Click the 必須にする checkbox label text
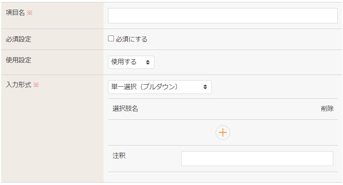Screen dimensions: 343x185 pyautogui.click(x=131, y=39)
